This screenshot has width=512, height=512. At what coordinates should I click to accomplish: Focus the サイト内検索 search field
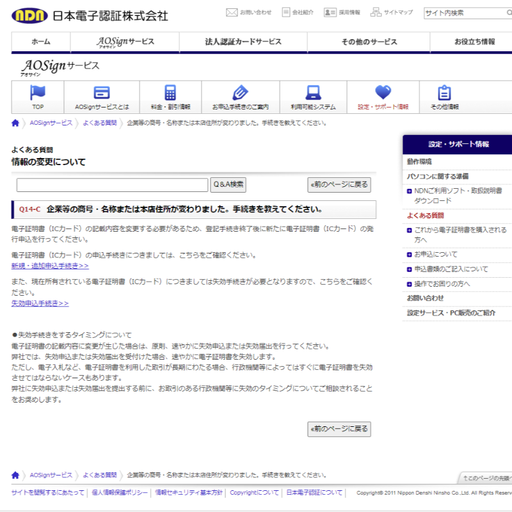pos(465,13)
